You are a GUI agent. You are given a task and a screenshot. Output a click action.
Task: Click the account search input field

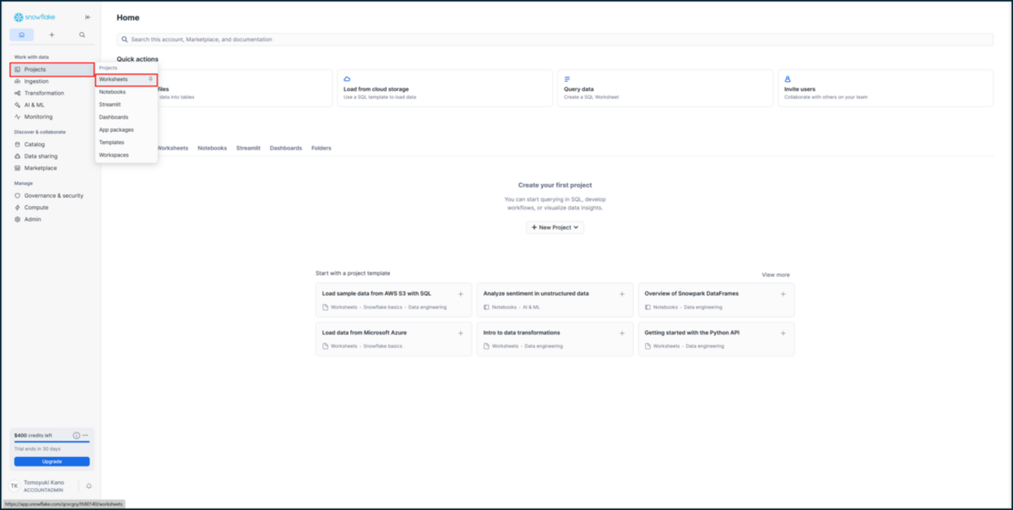coord(554,39)
